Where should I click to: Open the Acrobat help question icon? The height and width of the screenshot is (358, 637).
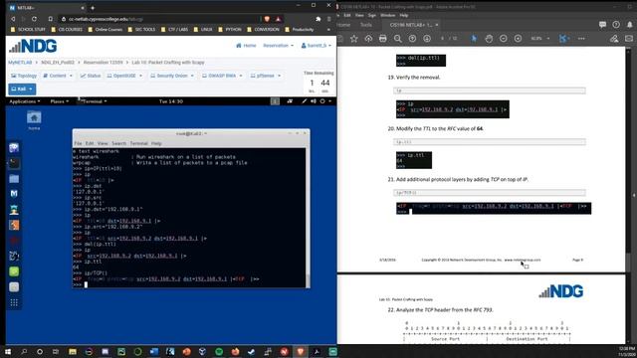click(616, 25)
